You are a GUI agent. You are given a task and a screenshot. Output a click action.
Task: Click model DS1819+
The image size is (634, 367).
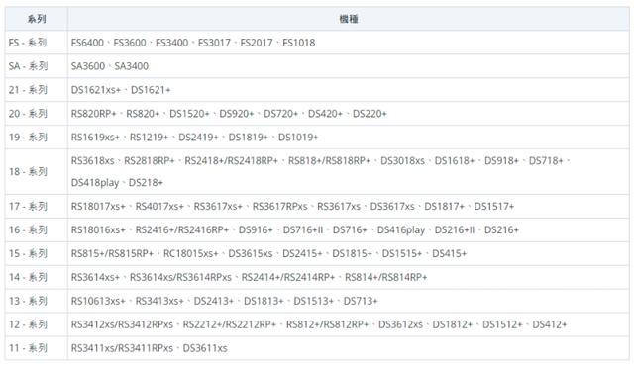click(x=249, y=138)
